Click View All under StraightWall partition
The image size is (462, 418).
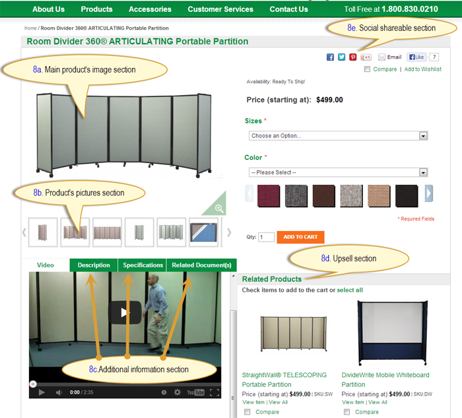click(x=278, y=402)
